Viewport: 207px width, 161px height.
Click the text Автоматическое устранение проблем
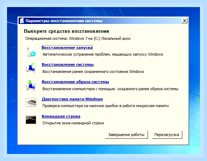click(102, 55)
